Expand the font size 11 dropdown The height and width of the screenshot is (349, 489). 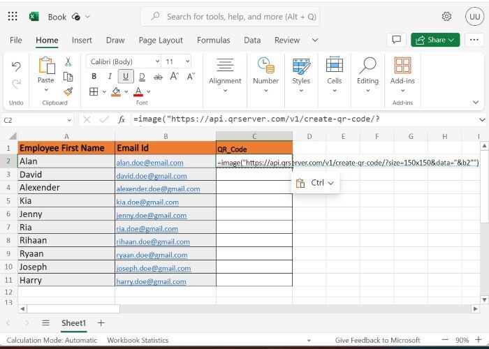coord(187,61)
